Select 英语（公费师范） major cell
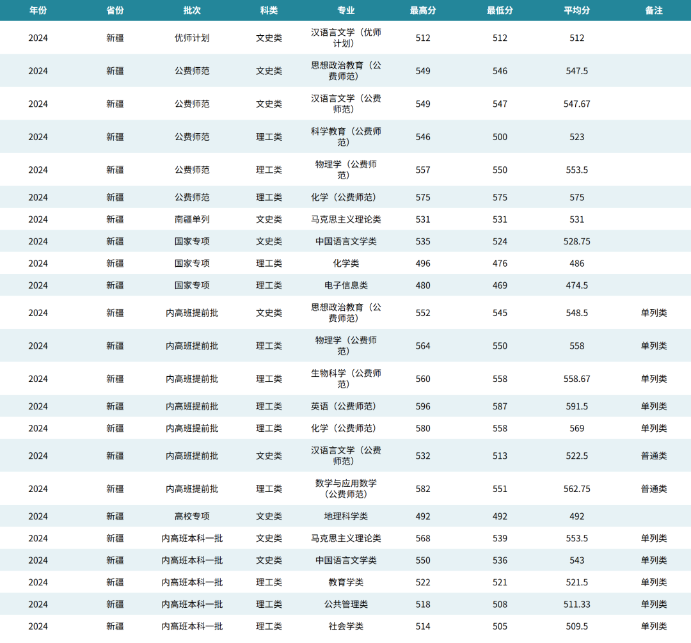 tap(346, 406)
